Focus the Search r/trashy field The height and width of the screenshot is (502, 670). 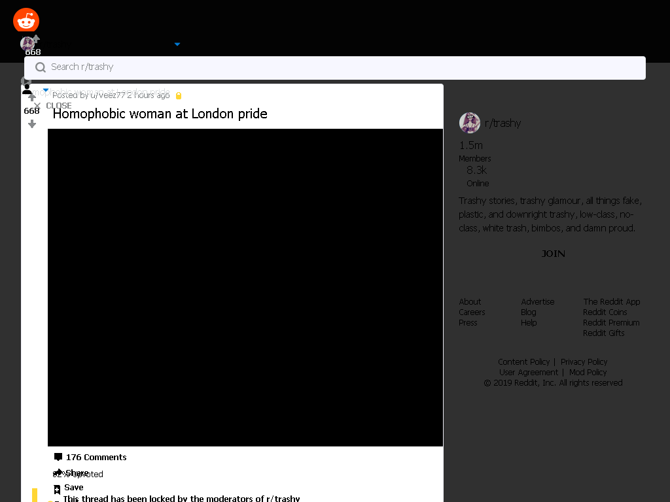click(x=335, y=68)
